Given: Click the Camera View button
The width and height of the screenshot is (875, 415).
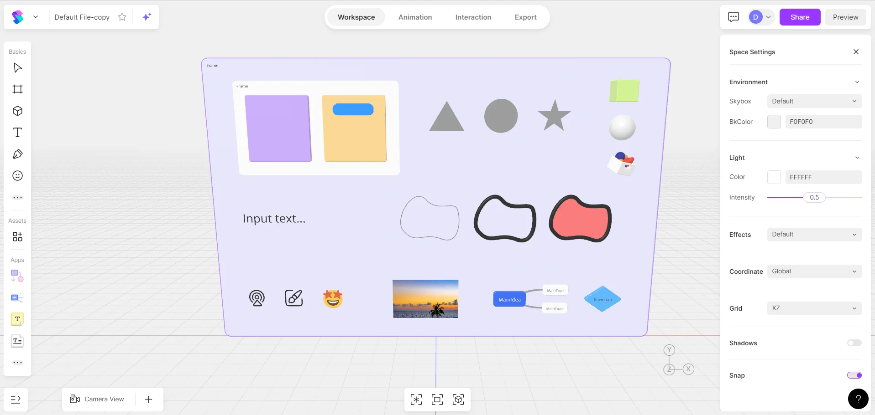Looking at the screenshot, I should (97, 399).
